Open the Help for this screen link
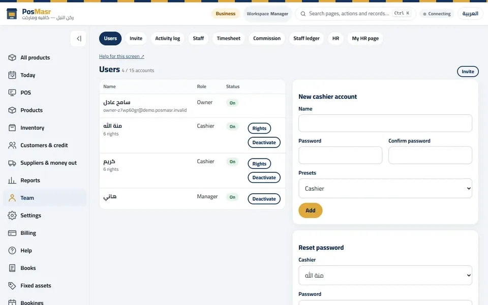This screenshot has height=305, width=488. (x=121, y=56)
